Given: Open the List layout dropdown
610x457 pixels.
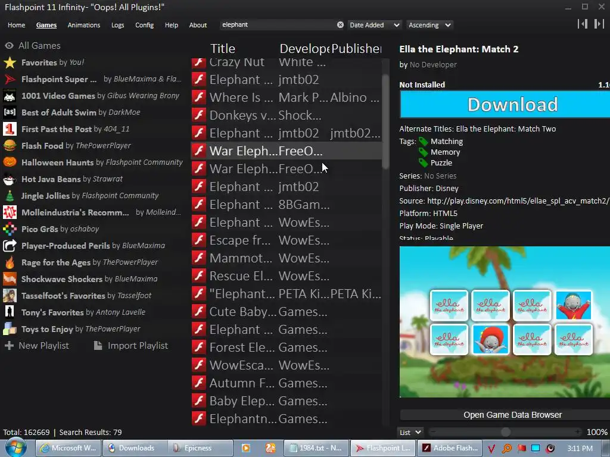Looking at the screenshot, I should (411, 433).
